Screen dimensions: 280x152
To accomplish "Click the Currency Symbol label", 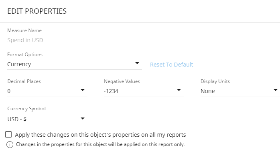I will 26,109.
